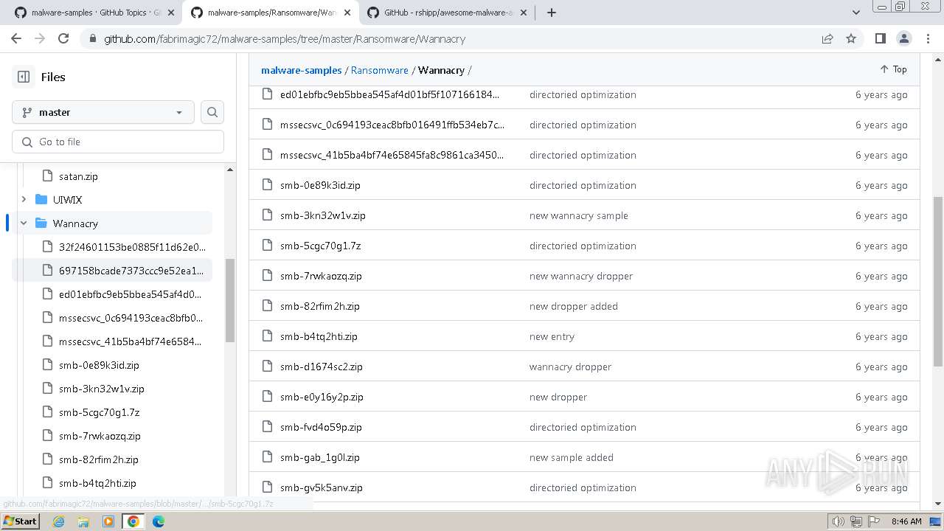The image size is (944, 531).
Task: Switch to rshipp/awesome-malware tab
Action: pyautogui.click(x=448, y=13)
